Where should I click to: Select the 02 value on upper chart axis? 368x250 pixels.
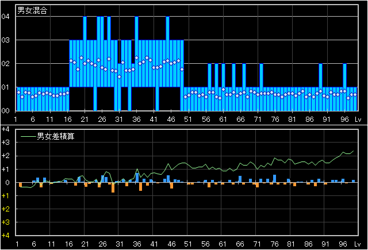click(x=5, y=64)
